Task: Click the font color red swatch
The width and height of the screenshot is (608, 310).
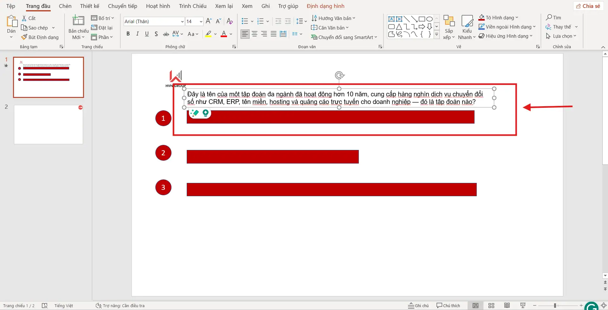Action: pyautogui.click(x=224, y=34)
